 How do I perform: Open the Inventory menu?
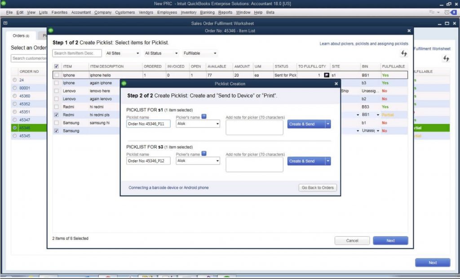(188, 12)
